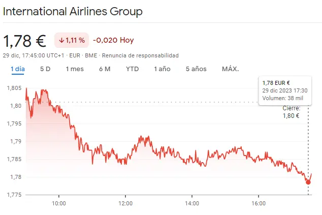Click the 1,805 price axis label

coord(14,88)
